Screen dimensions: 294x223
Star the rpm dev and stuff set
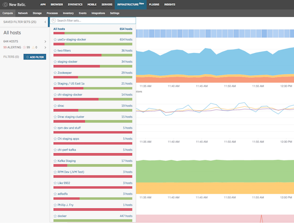55,128
